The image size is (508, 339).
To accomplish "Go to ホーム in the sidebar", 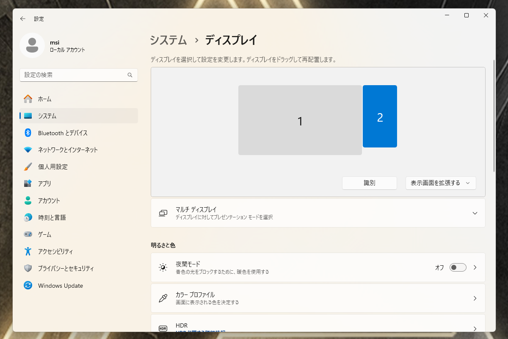I will click(49, 99).
